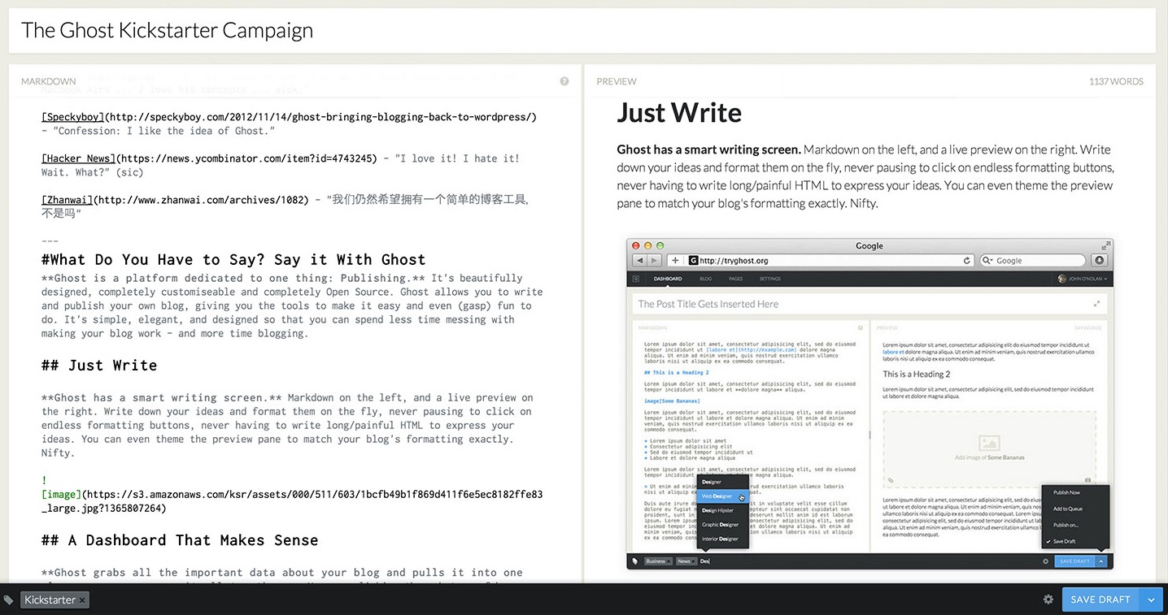Click the Ghost editor screenshot in the preview
The image size is (1168, 615).
point(869,404)
